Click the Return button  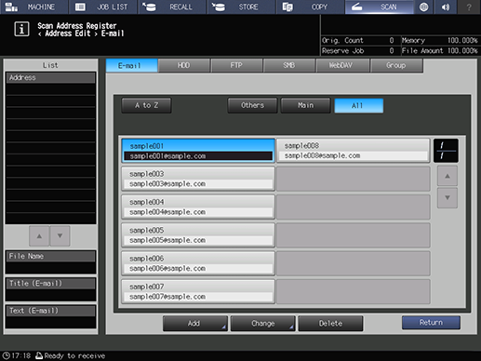[x=431, y=323]
